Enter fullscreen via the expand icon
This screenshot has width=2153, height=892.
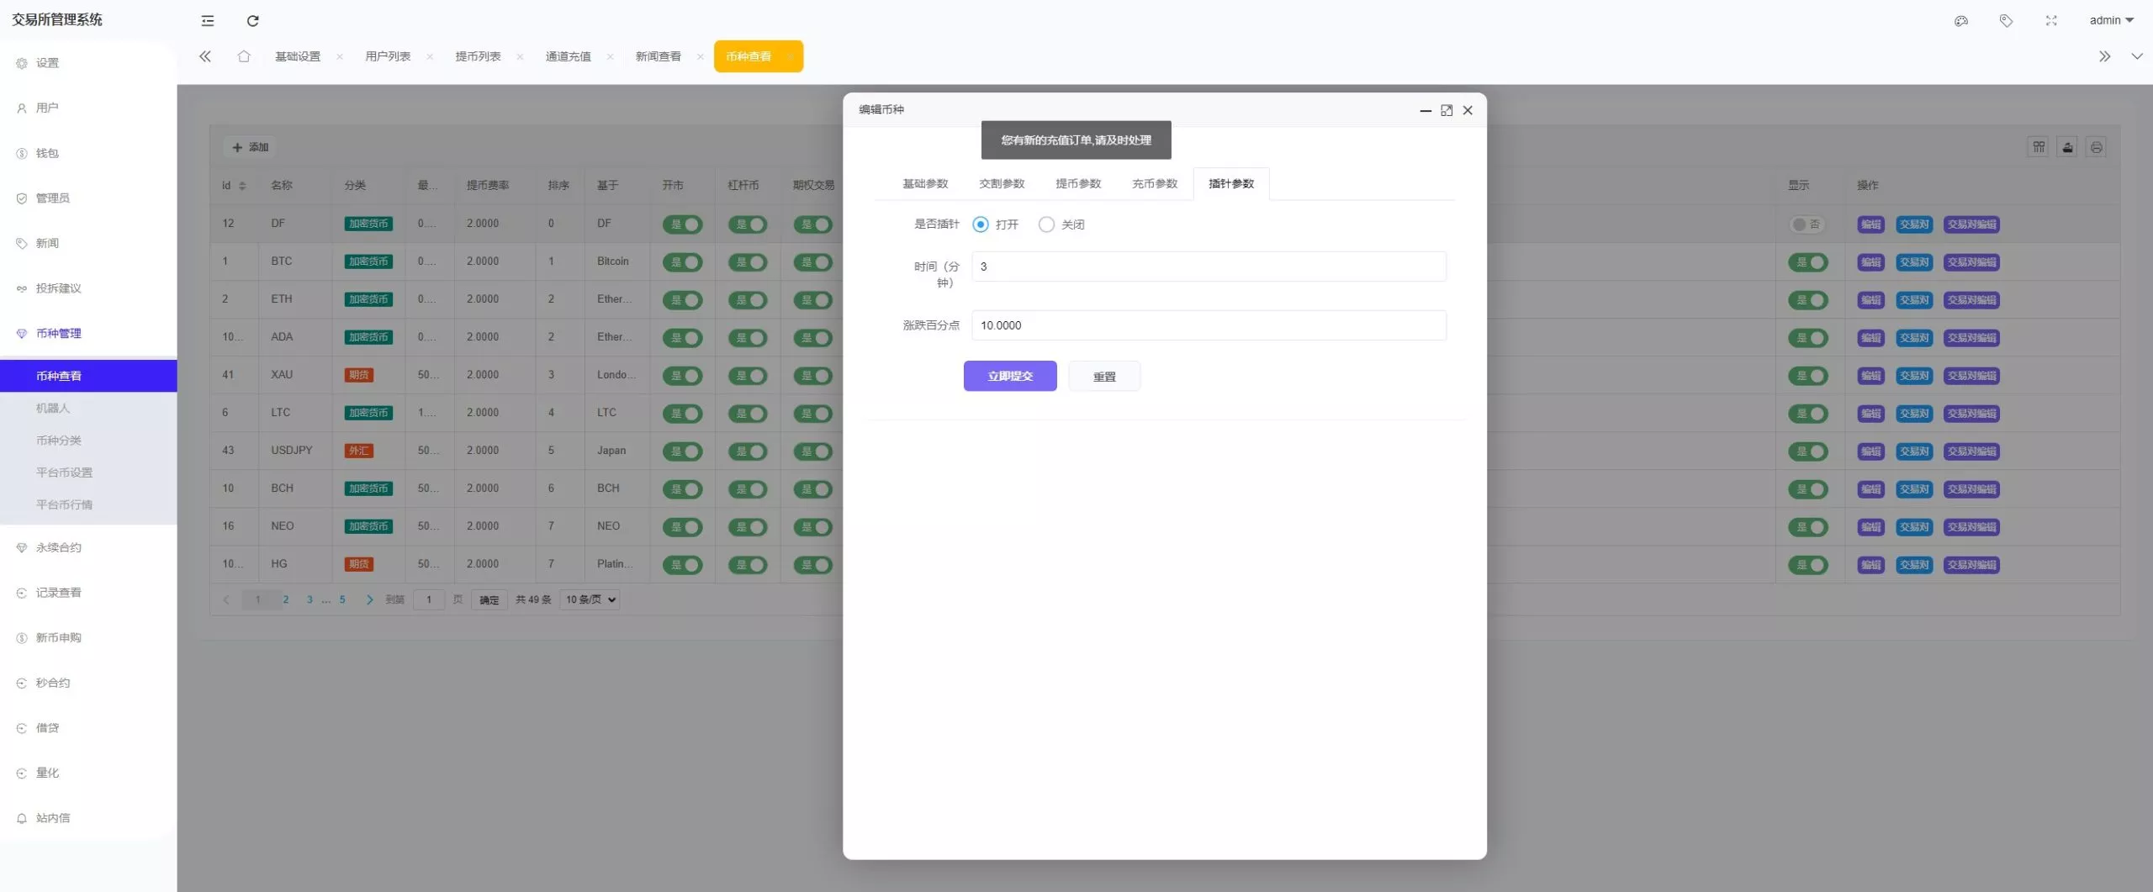2051,20
